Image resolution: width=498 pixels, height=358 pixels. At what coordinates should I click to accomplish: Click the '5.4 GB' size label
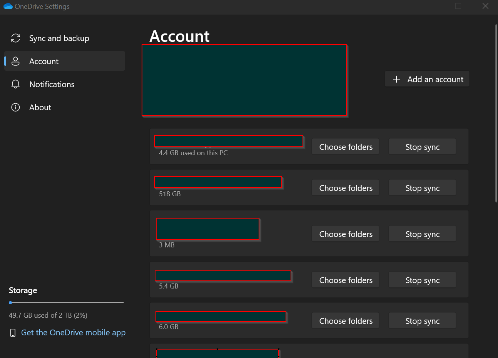(169, 286)
